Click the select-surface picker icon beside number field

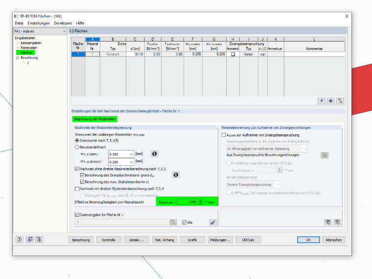click(x=173, y=222)
